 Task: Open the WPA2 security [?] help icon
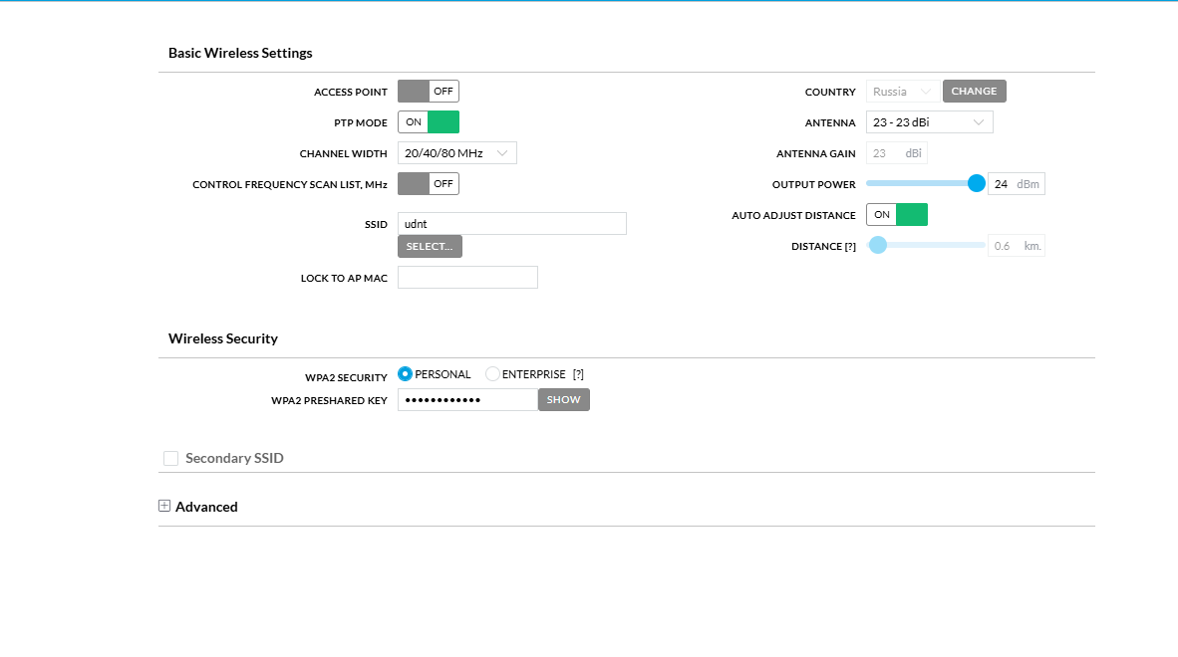[578, 374]
